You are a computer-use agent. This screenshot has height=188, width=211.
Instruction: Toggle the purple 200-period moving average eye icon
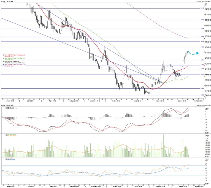tap(4, 65)
